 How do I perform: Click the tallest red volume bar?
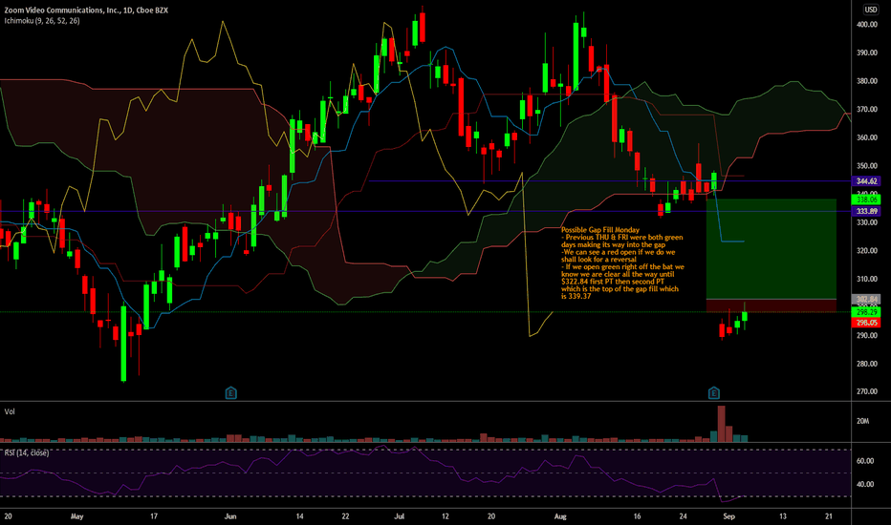[721, 424]
